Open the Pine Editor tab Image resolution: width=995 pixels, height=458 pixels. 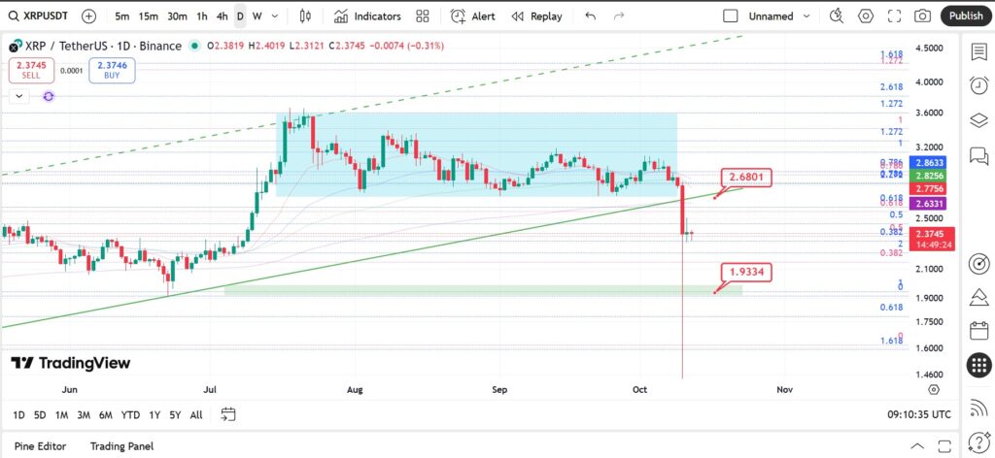(40, 446)
